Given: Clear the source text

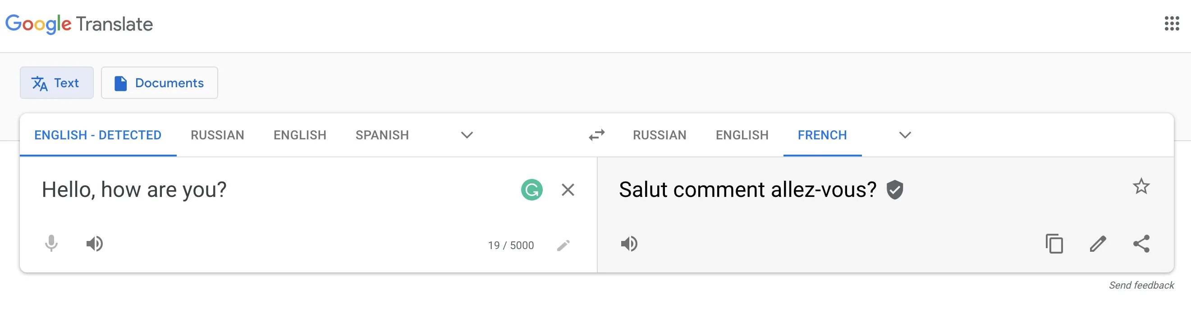Looking at the screenshot, I should (x=568, y=189).
